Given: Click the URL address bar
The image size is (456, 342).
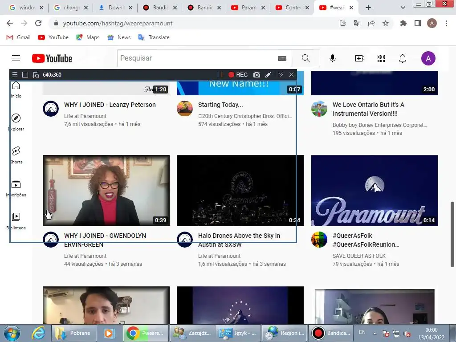Looking at the screenshot, I should (x=192, y=23).
